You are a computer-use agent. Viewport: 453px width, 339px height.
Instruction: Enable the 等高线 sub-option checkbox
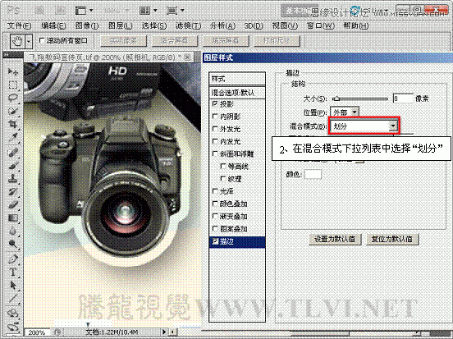223,166
